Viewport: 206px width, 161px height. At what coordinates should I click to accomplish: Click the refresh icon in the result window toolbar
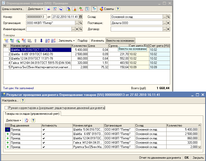coord(27,120)
